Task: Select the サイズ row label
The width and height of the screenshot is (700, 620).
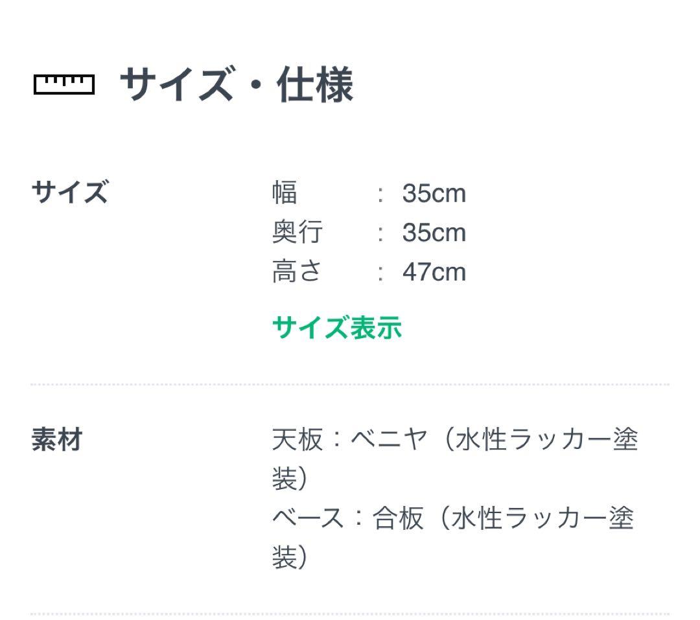Action: click(x=69, y=192)
